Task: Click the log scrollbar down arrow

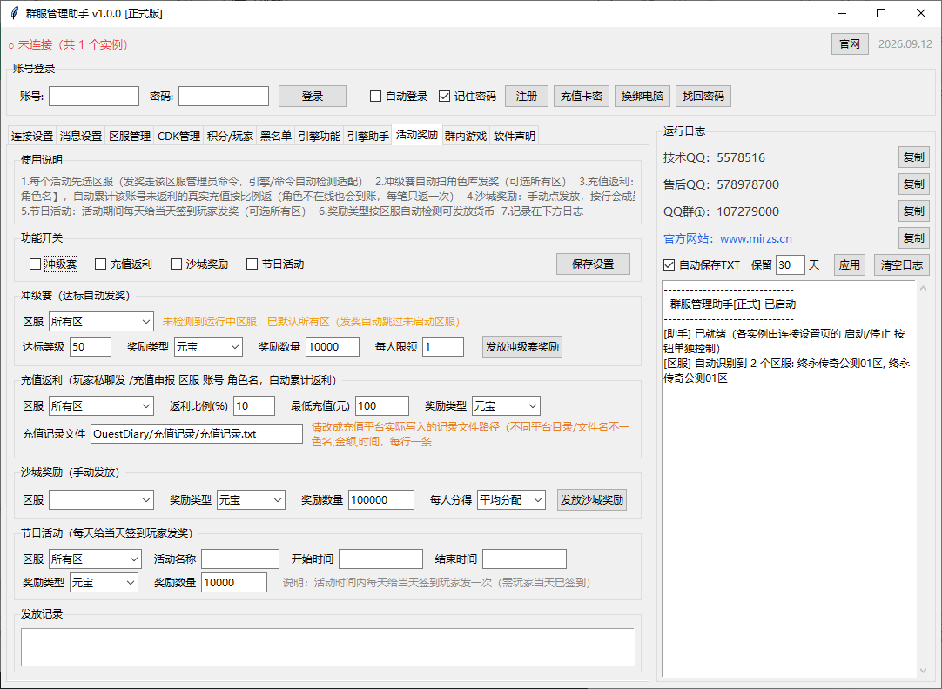Action: [x=923, y=671]
